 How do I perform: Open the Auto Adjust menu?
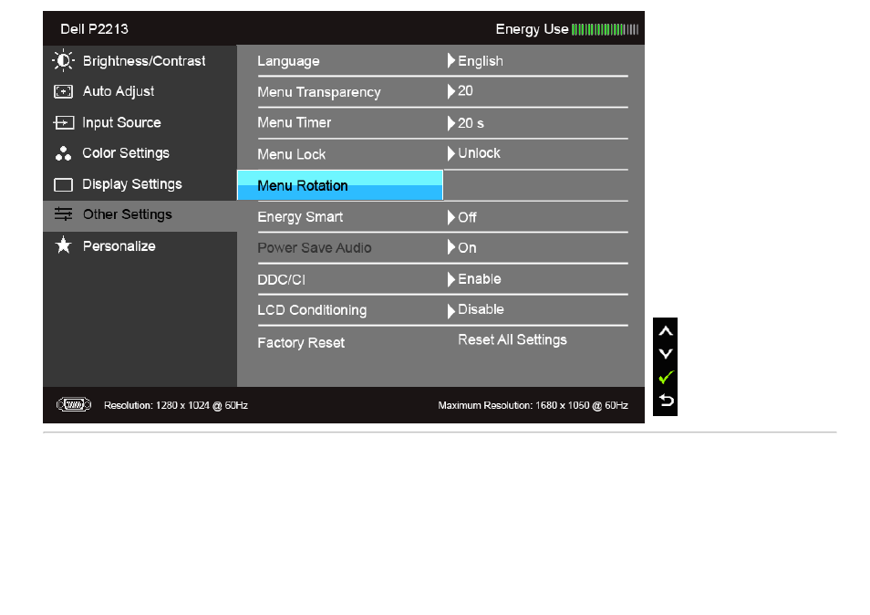(x=140, y=91)
